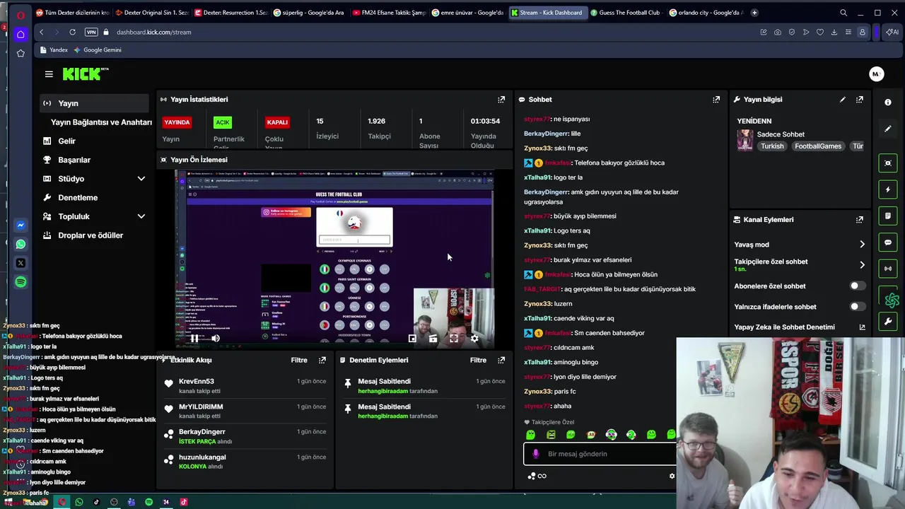Screen dimensions: 905x509
Task: Pop out the Kanal Eylemleri panel
Action: (x=860, y=220)
